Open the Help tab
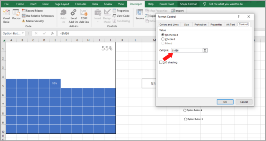The width and height of the screenshot is (266, 141). click(x=150, y=4)
